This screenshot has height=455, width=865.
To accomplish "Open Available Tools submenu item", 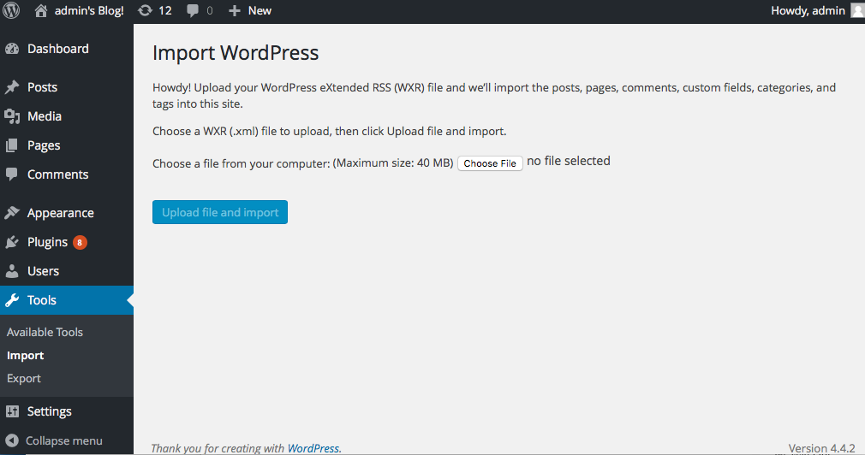I will [x=45, y=332].
